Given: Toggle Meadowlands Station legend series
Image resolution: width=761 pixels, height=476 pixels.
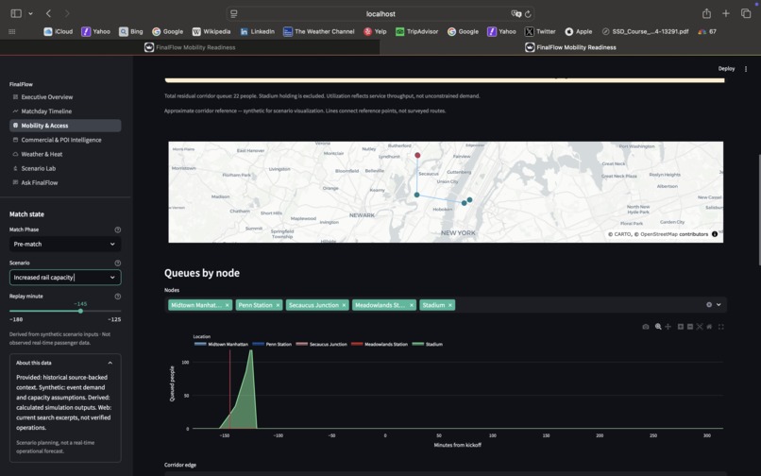Looking at the screenshot, I should click(x=379, y=344).
